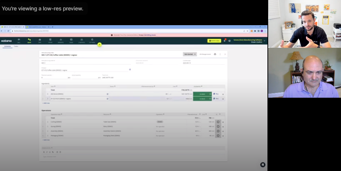The height and width of the screenshot is (171, 341).
Task: Open In stock availability for Paint cognac
Action: click(202, 98)
